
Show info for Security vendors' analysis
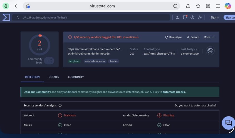pyautogui.click(x=60, y=106)
